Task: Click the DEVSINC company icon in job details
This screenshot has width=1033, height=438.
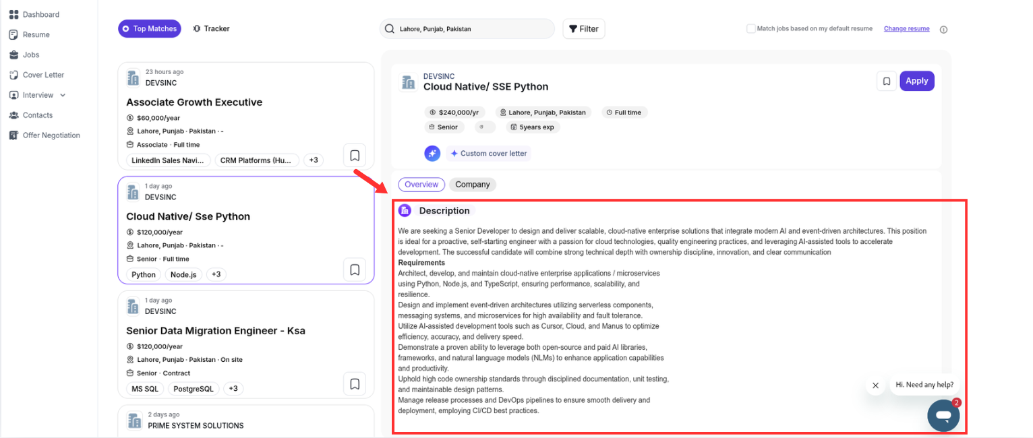Action: point(408,82)
